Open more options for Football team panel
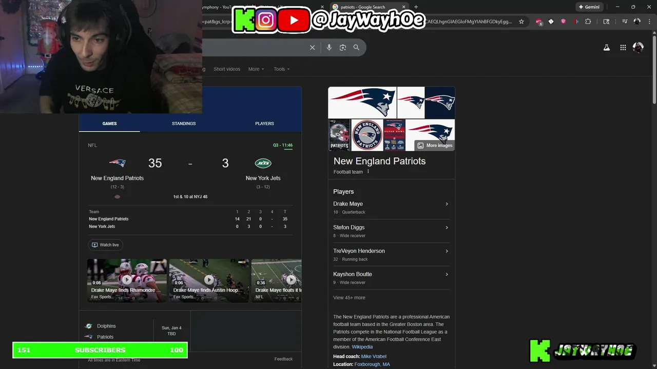The image size is (657, 369). (368, 172)
